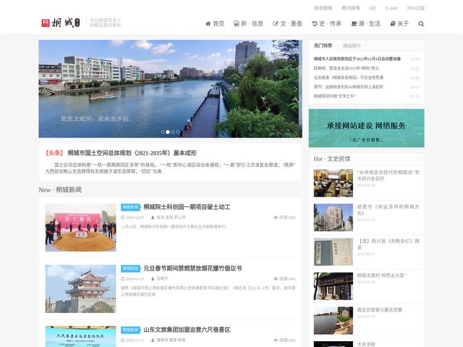Click 桐城新闻 tag on 科创园 article
Image resolution: width=463 pixels, height=347 pixels.
click(x=130, y=207)
